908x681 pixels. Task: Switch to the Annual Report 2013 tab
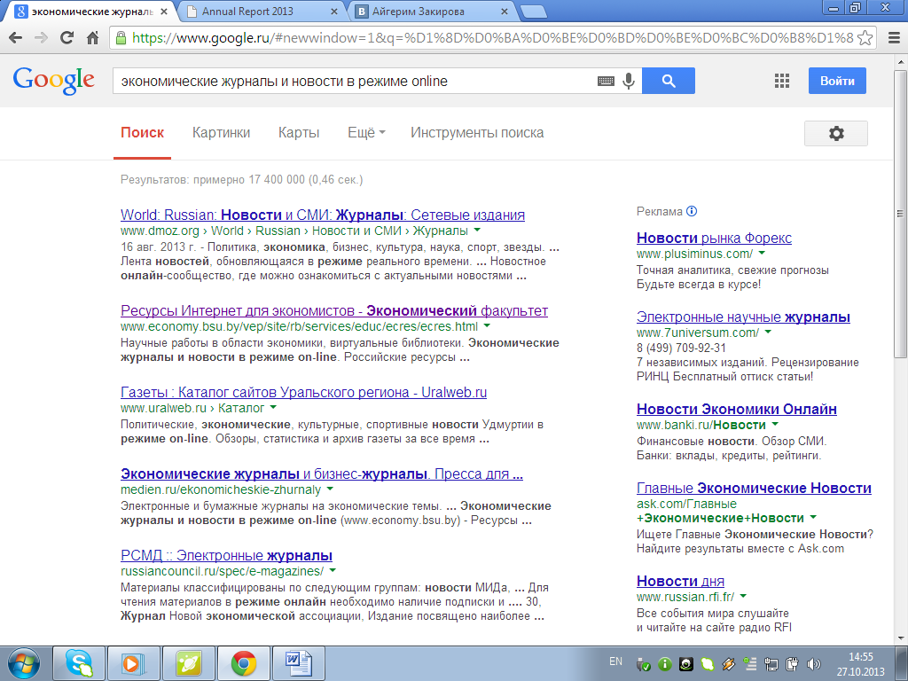260,12
